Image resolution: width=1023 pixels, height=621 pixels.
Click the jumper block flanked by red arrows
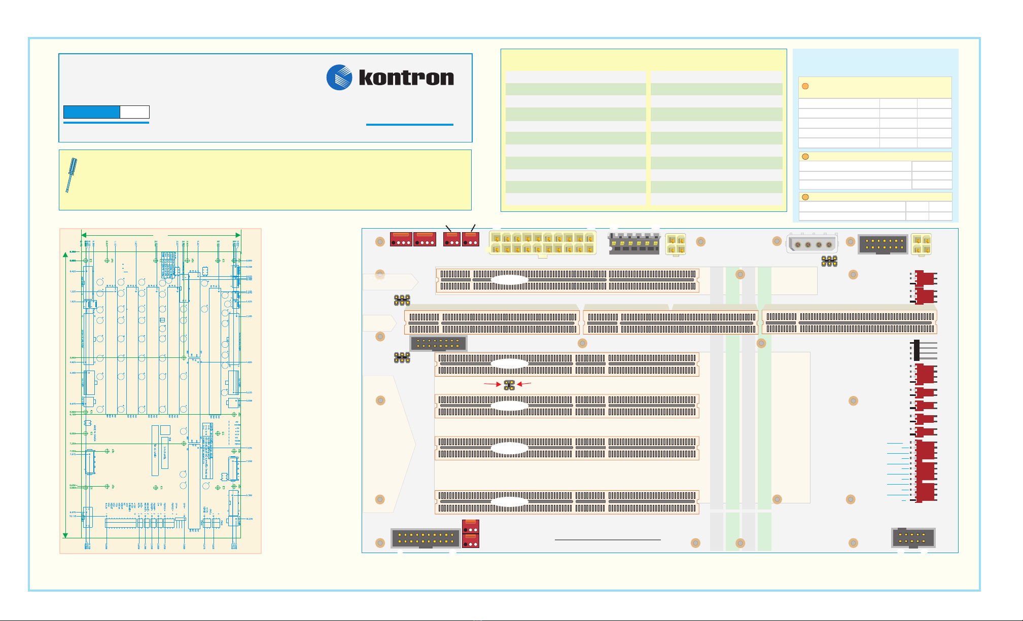tap(509, 385)
